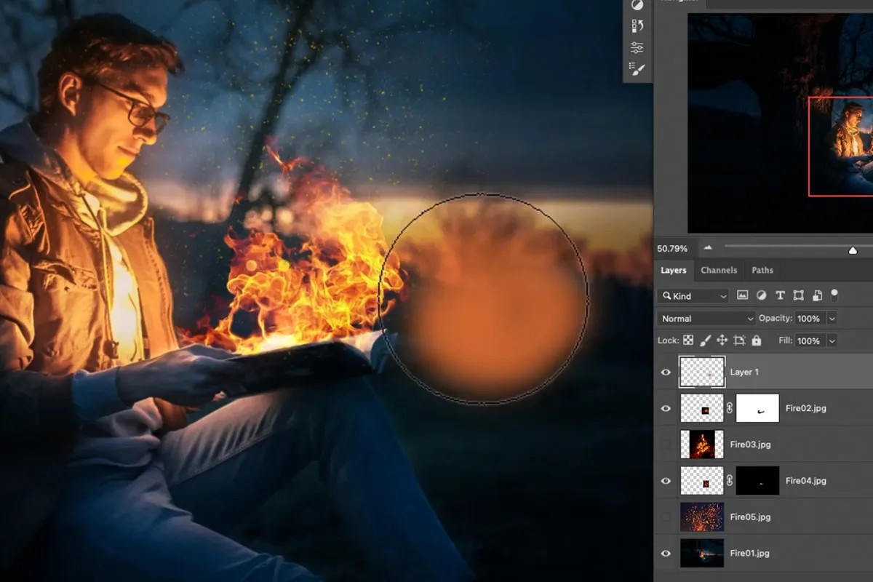Hide the Fire02.jpg layer
873x582 pixels.
pyautogui.click(x=666, y=408)
